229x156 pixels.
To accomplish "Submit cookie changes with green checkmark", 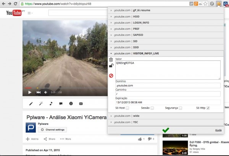I will pyautogui.click(x=166, y=130).
